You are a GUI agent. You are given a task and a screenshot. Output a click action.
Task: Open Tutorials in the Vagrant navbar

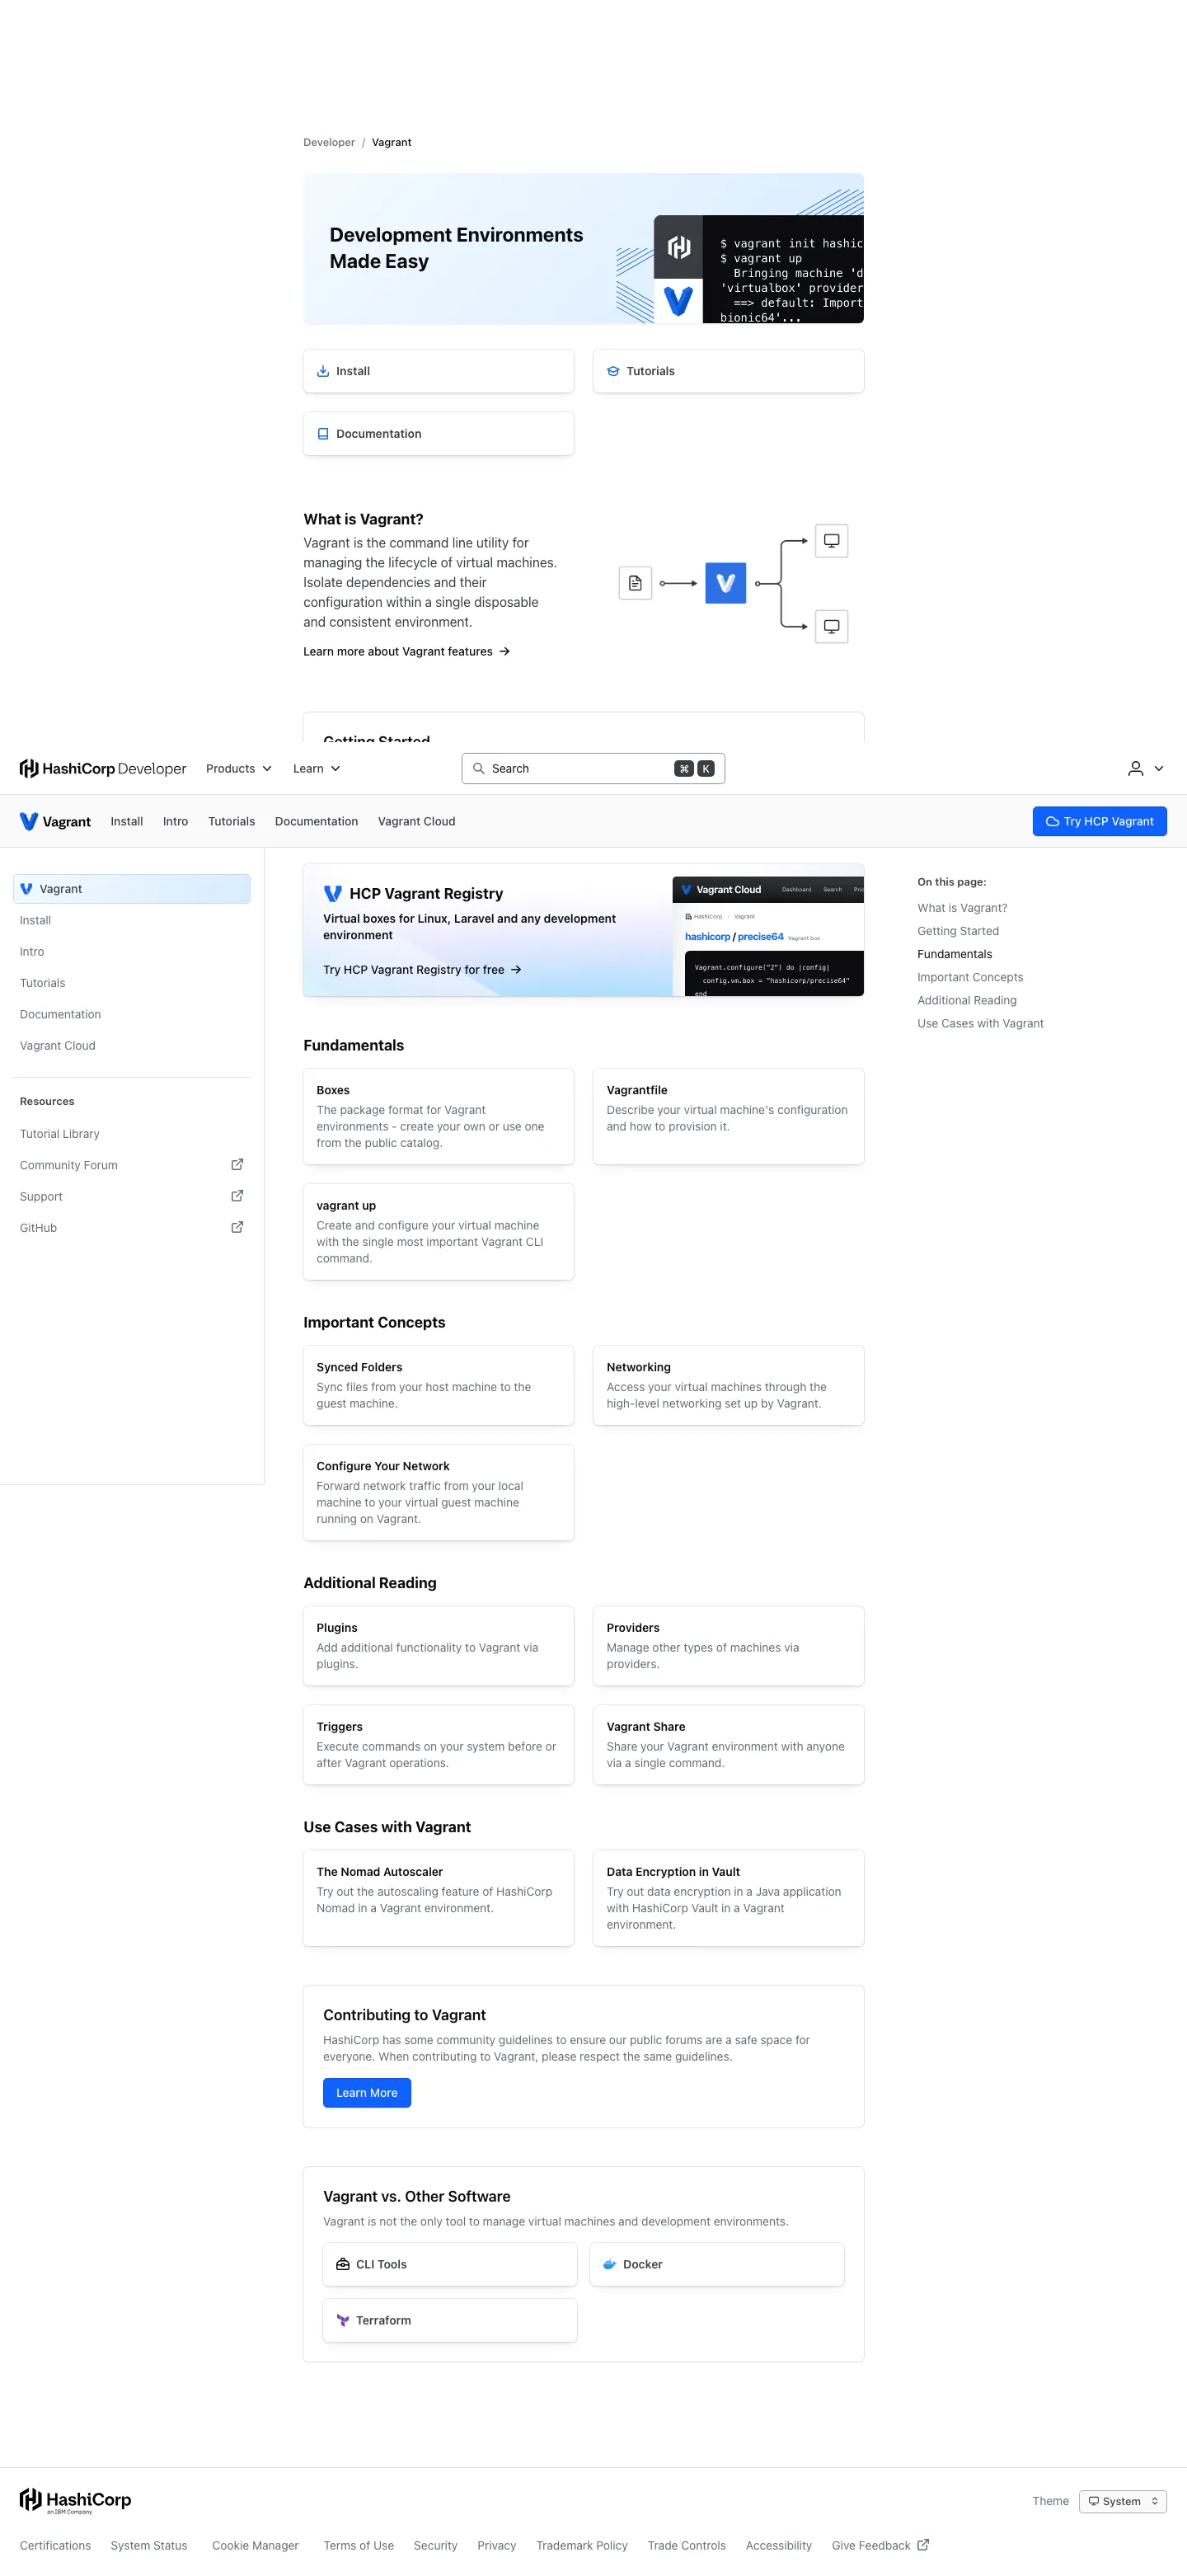coord(232,821)
